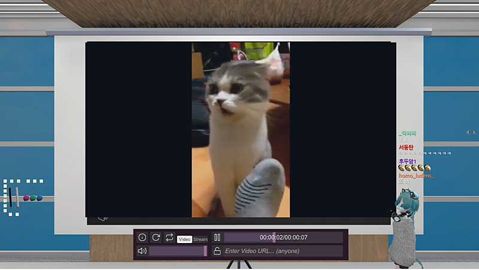Pause the playing cat video

[x=217, y=237]
